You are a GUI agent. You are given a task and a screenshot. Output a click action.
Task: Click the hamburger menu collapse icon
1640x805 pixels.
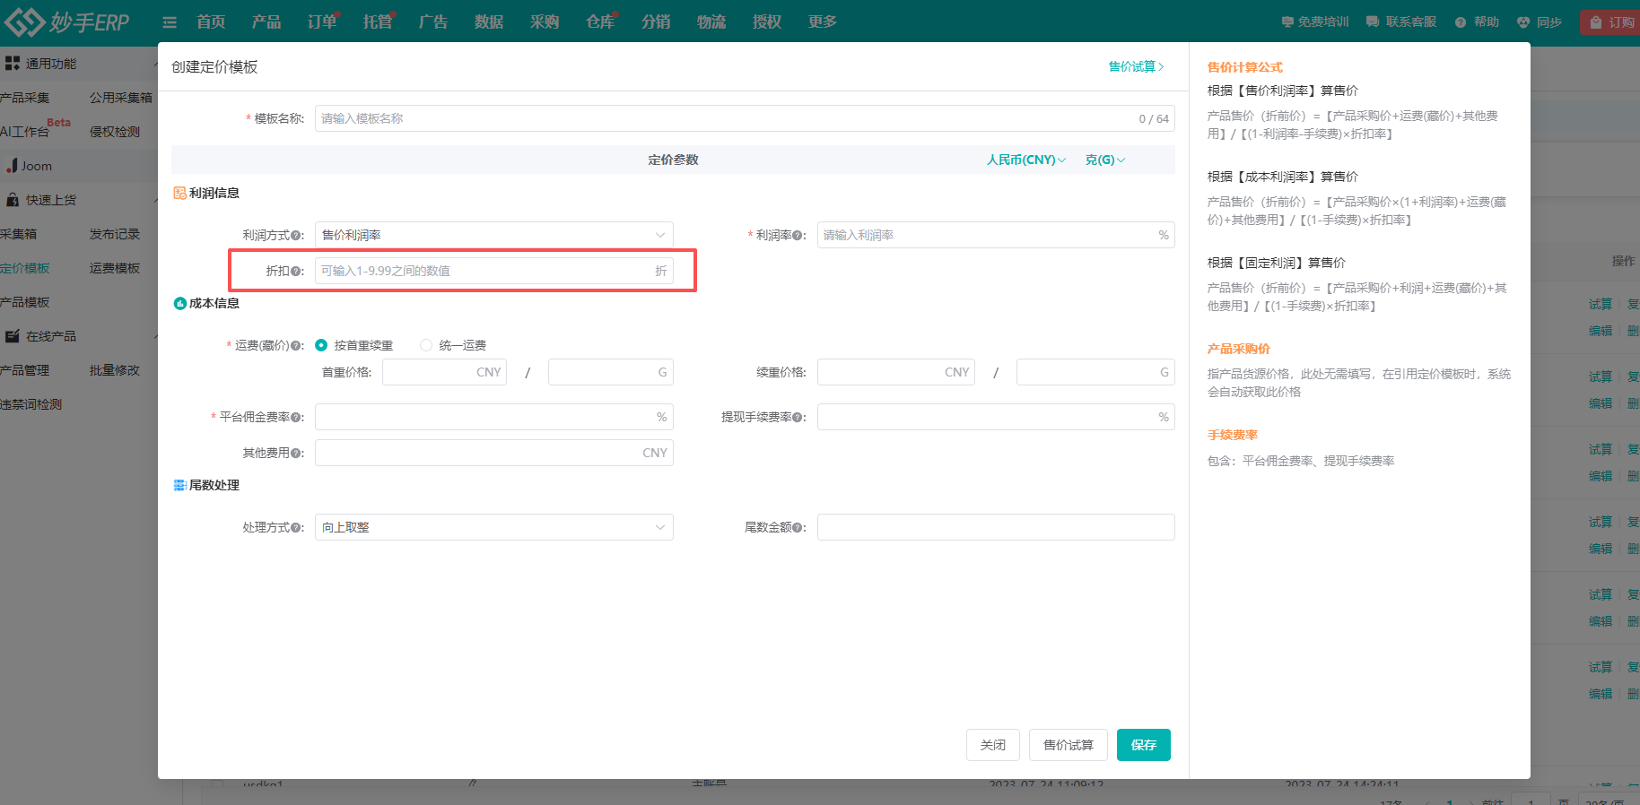(x=169, y=22)
